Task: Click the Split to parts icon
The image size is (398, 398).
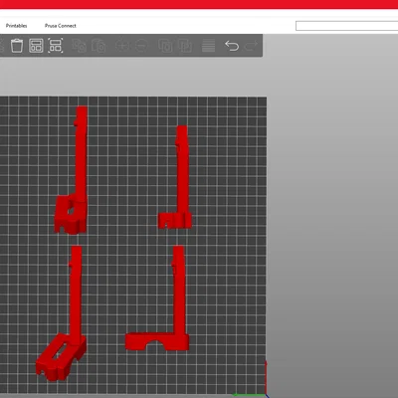Action: click(x=185, y=46)
